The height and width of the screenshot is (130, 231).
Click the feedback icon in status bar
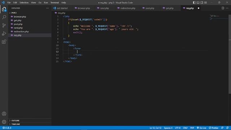coord(222,128)
